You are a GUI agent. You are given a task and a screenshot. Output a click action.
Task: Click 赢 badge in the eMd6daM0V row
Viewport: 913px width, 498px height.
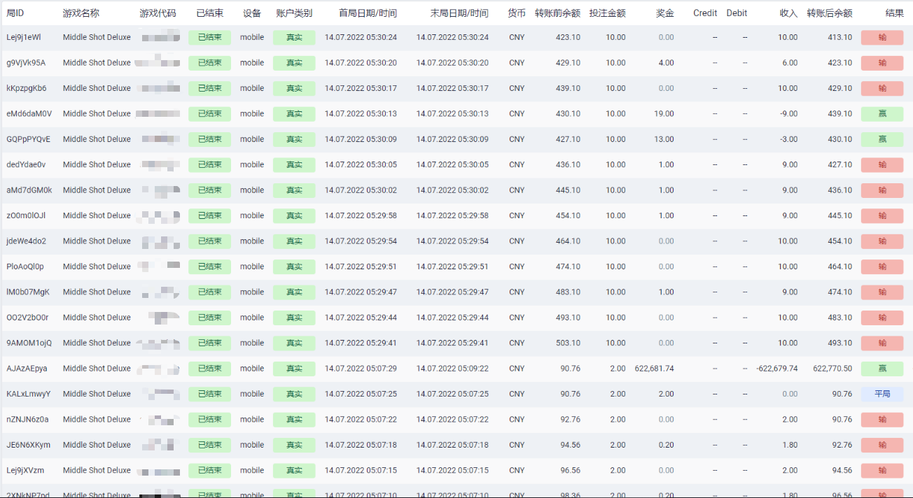[x=882, y=113]
